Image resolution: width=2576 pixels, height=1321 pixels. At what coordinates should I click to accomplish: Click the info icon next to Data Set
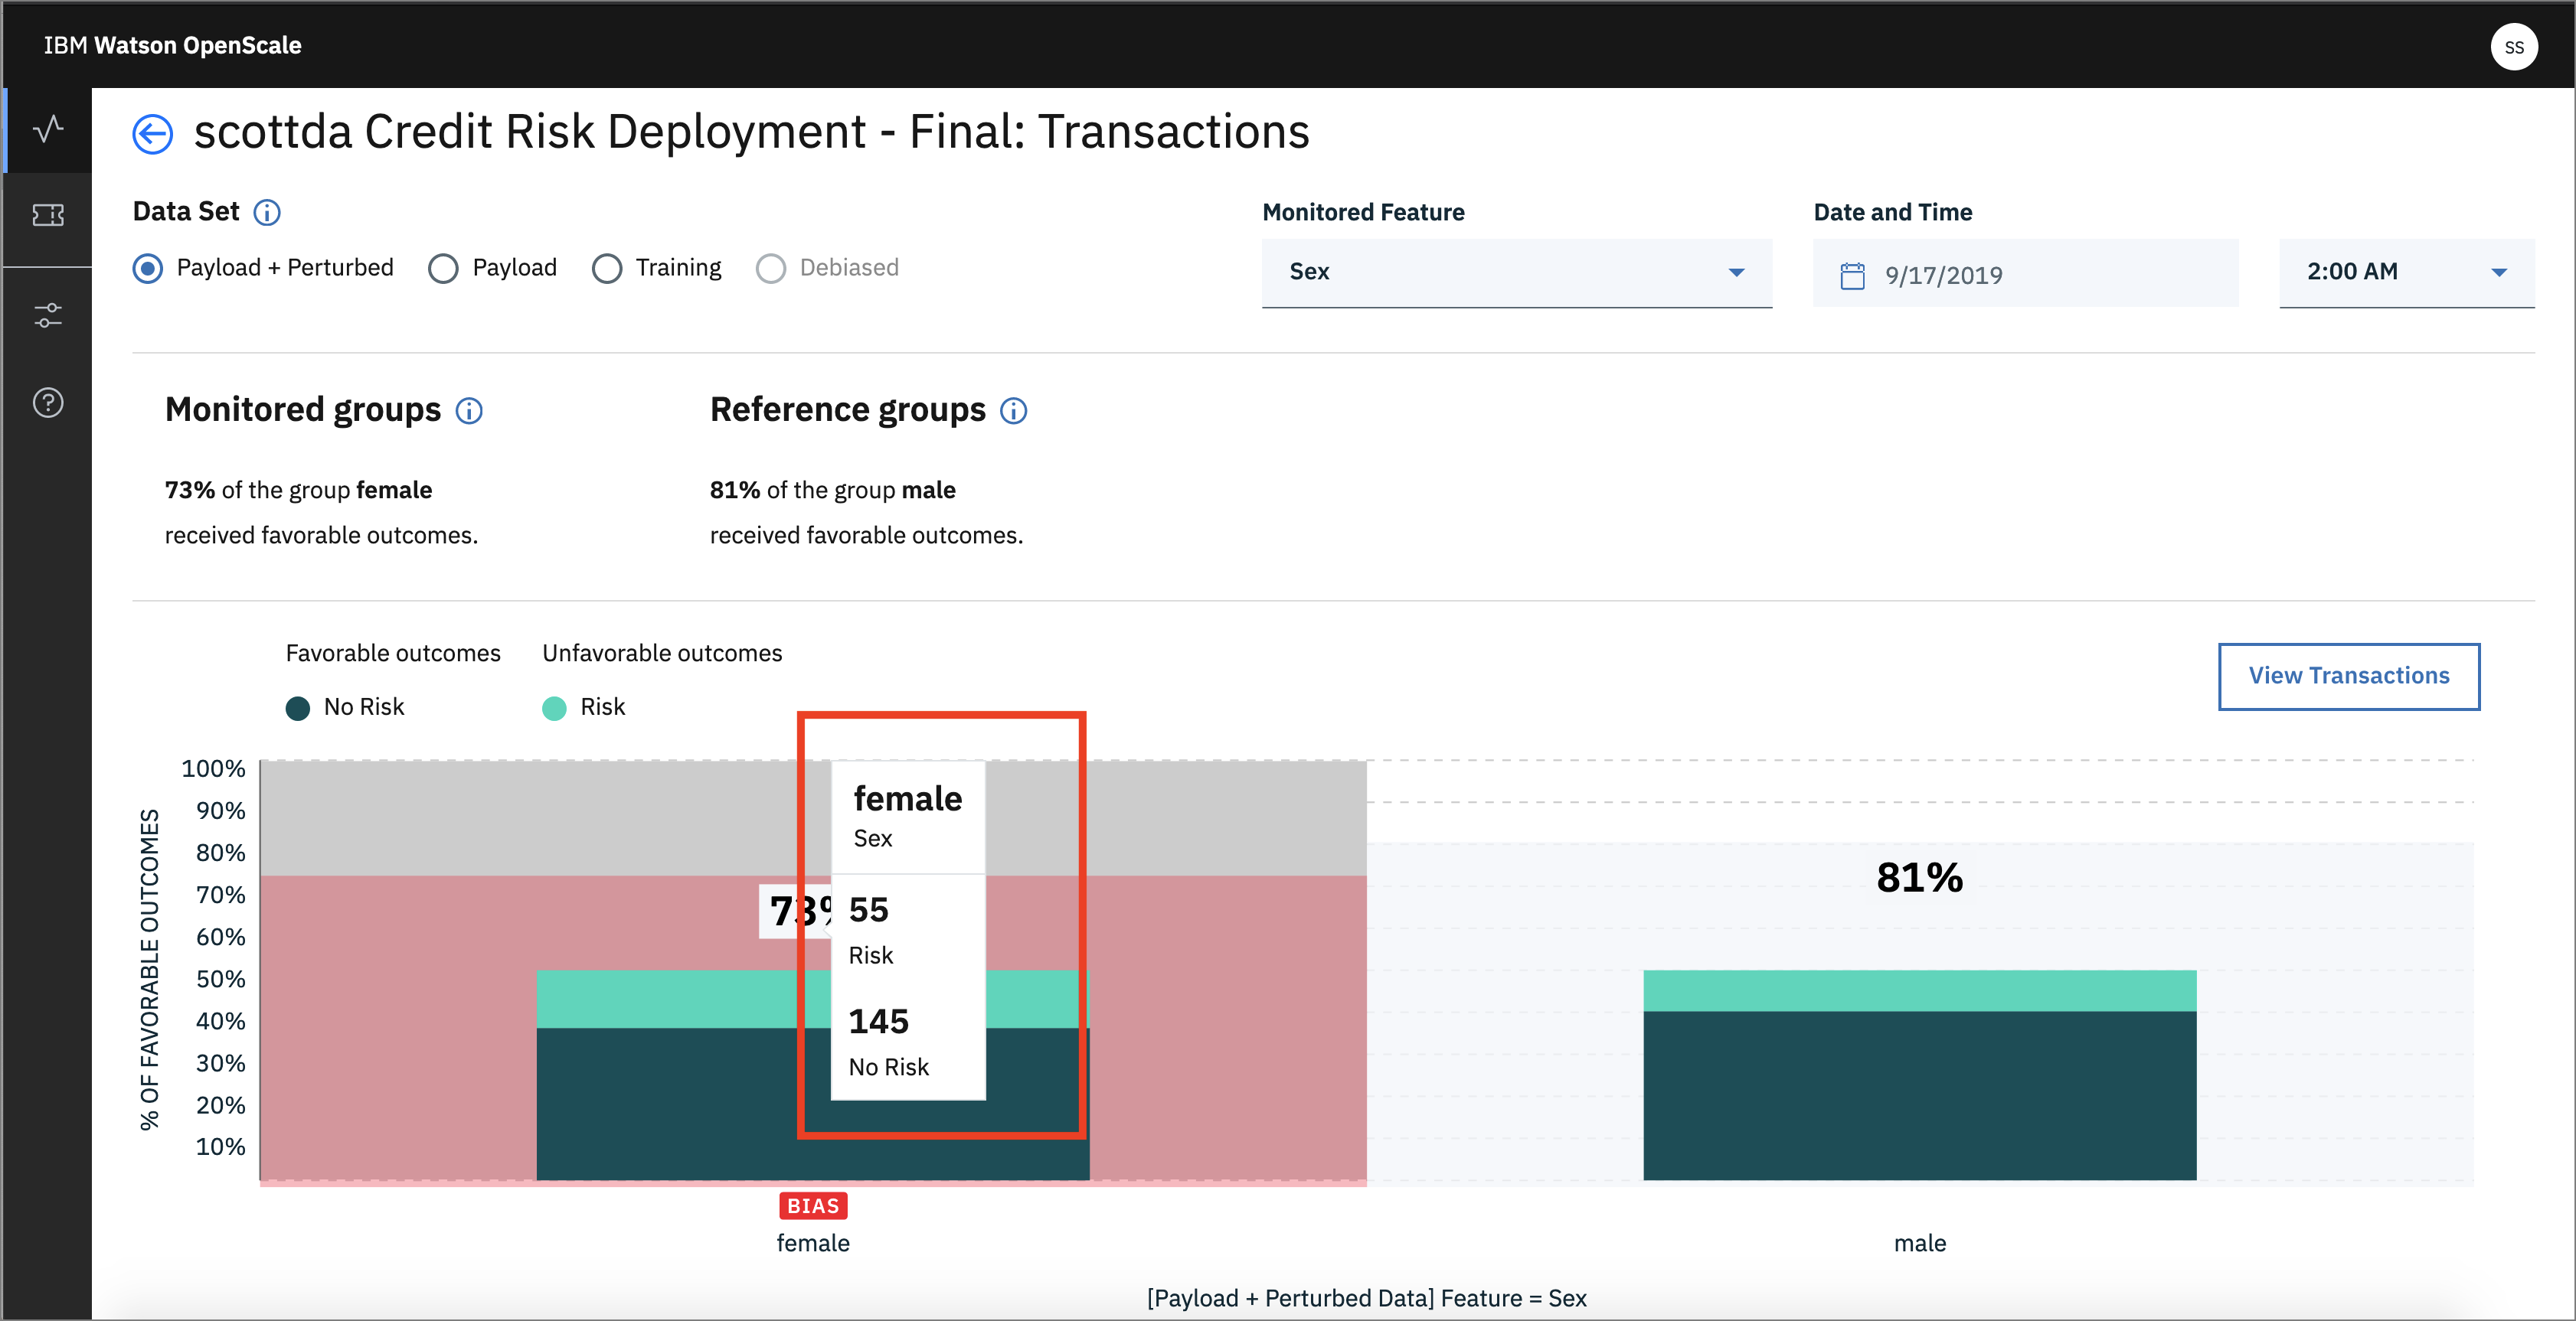coord(267,213)
